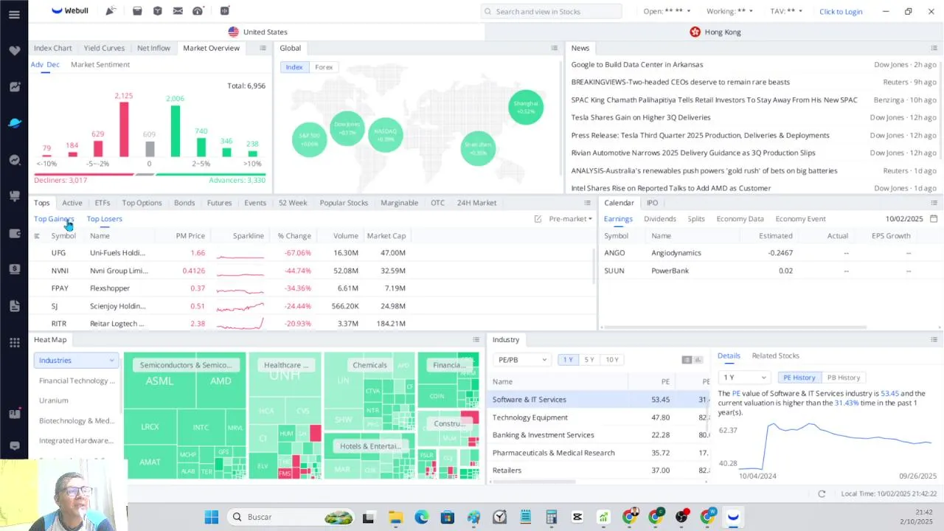Click the edit columns pencil icon
This screenshot has width=944, height=531.
pos(538,219)
